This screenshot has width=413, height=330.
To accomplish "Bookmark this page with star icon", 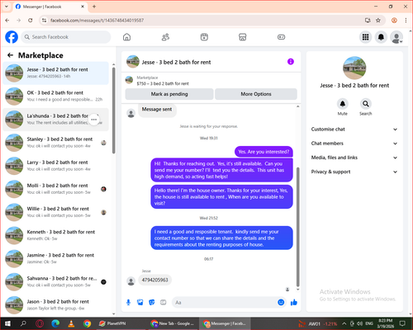I will pos(378,20).
